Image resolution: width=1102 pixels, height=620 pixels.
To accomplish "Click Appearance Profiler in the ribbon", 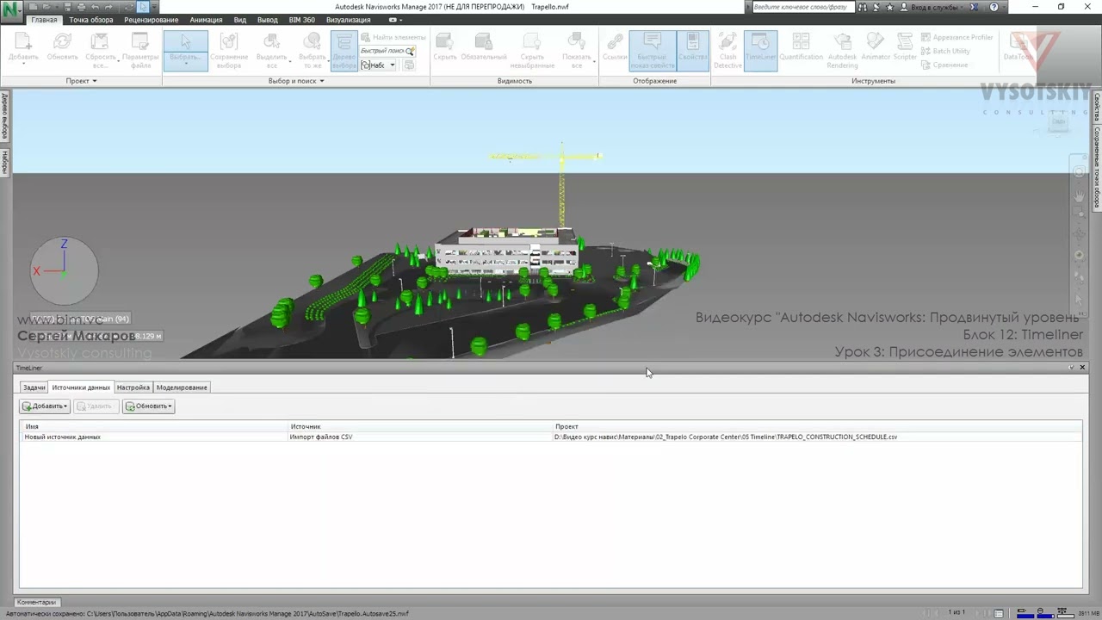I will 957,37.
